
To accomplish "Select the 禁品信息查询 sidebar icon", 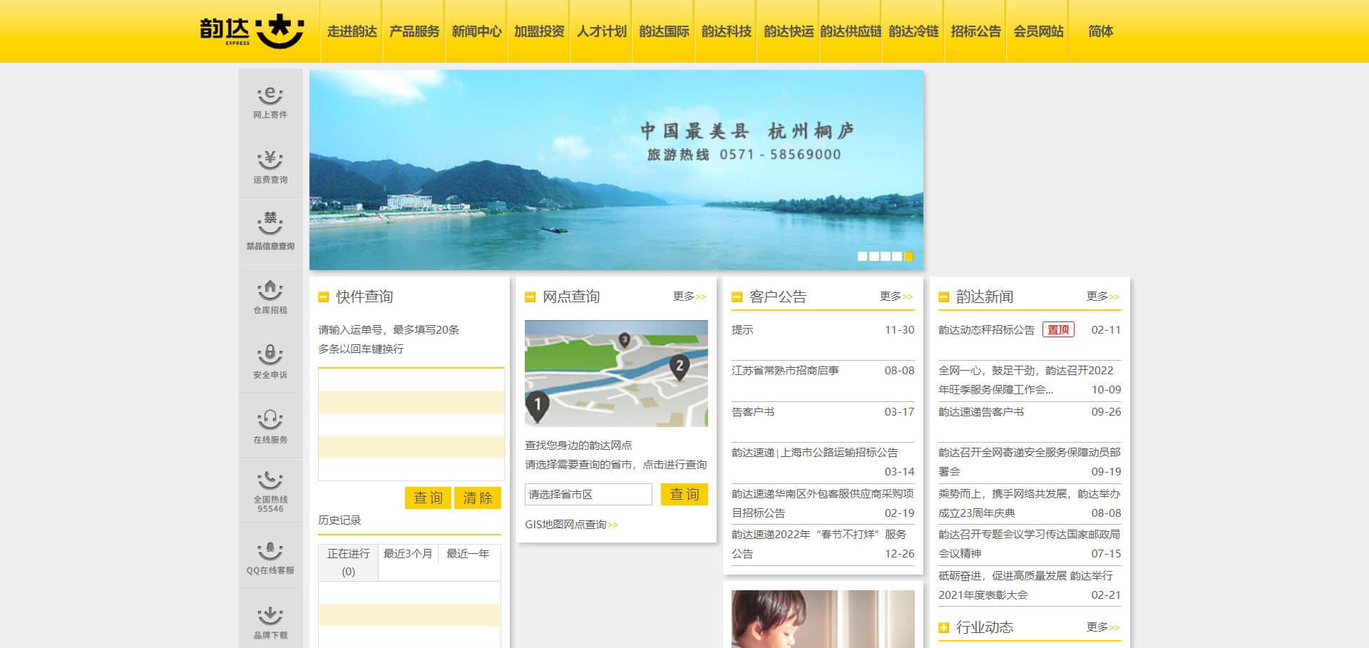I will click(270, 231).
